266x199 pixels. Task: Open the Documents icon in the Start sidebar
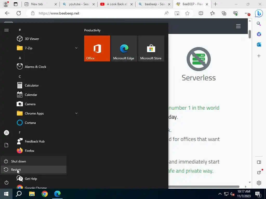click(x=6, y=145)
